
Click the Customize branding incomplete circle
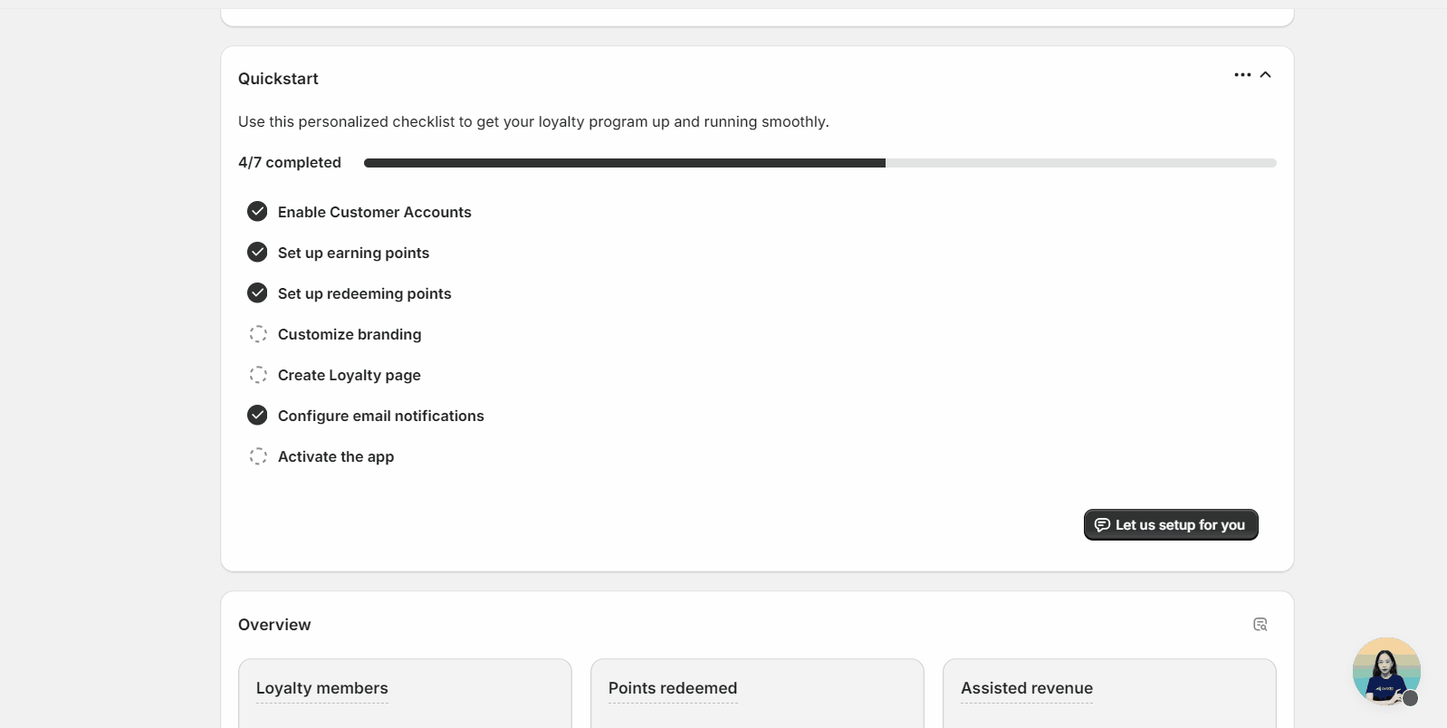pos(258,334)
